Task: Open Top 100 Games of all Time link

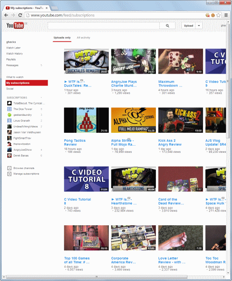Action: (x=77, y=260)
